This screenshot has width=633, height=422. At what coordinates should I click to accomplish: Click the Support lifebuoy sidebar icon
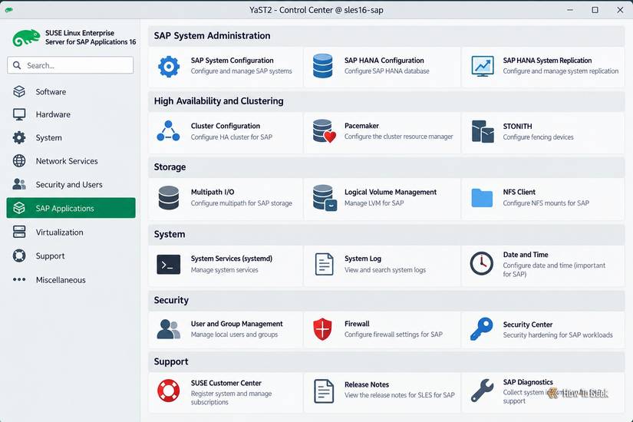tap(19, 256)
